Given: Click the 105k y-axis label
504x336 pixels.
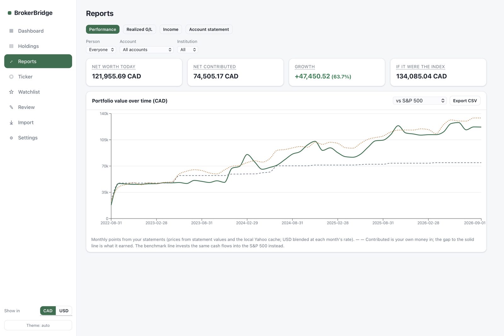Looking at the screenshot, I should pyautogui.click(x=104, y=140).
